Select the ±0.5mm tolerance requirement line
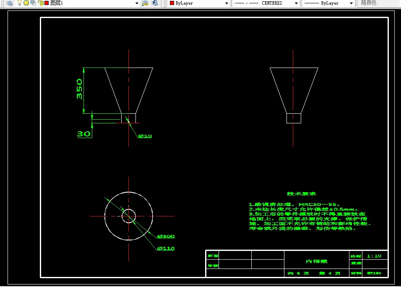 [303, 209]
